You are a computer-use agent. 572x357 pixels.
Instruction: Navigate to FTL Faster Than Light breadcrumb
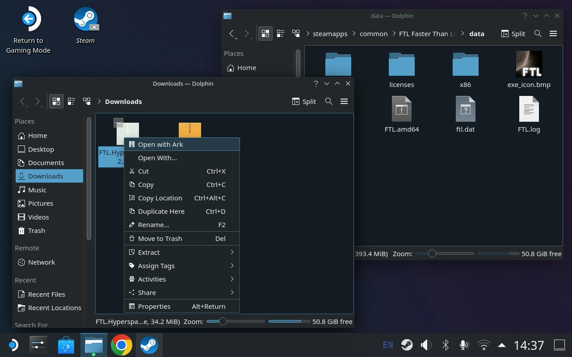pyautogui.click(x=427, y=34)
